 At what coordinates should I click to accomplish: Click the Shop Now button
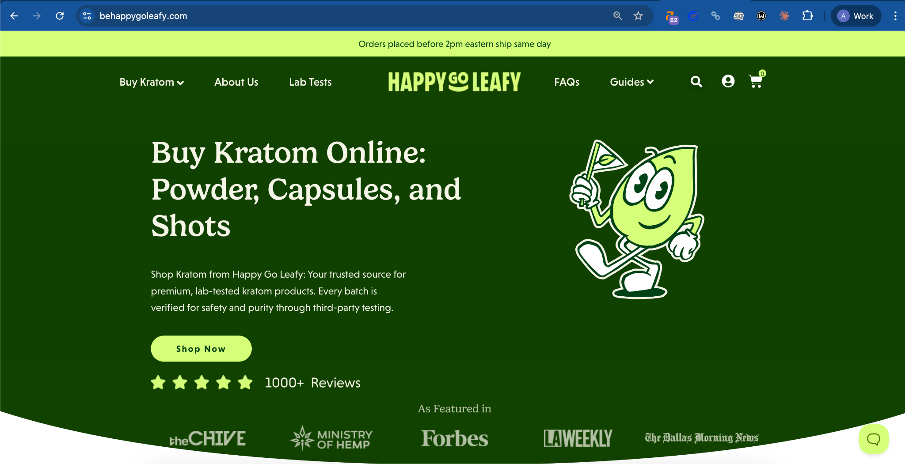click(201, 349)
